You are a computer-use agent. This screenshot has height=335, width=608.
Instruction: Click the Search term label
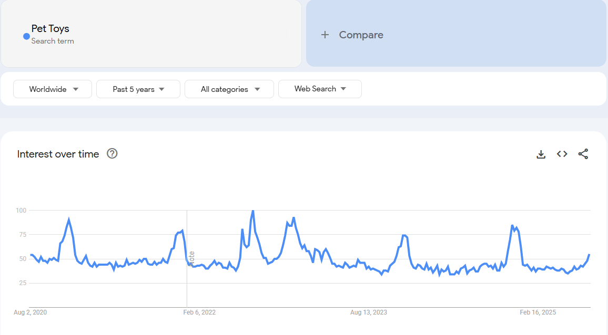pyautogui.click(x=53, y=41)
